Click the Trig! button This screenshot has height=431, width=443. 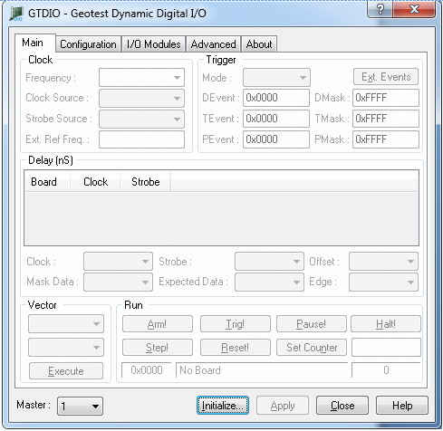click(236, 324)
